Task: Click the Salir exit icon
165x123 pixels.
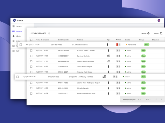Action: pos(14,51)
